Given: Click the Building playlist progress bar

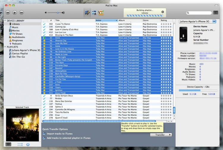Looking at the screenshot, I should click(x=145, y=16).
